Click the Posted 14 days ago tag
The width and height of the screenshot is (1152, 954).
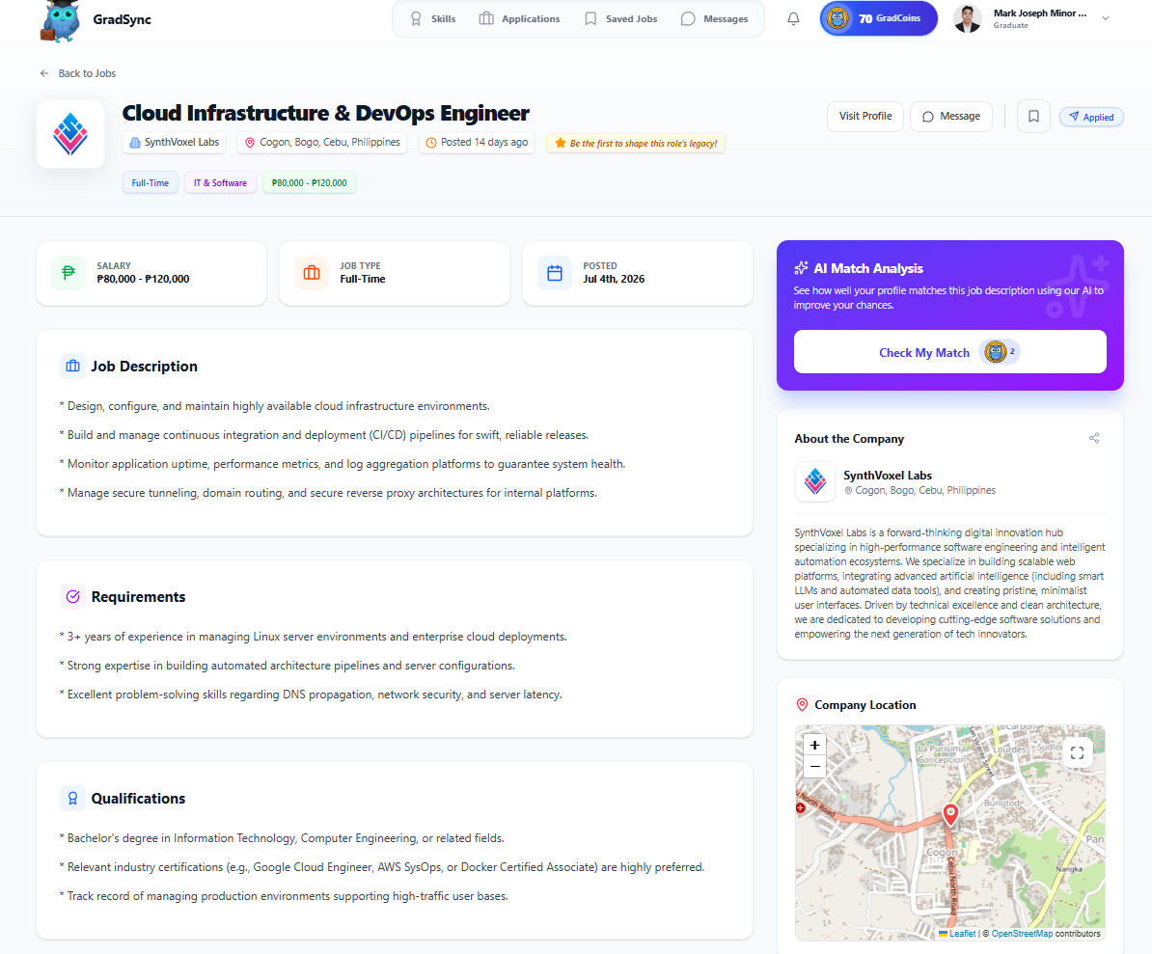[x=477, y=143]
